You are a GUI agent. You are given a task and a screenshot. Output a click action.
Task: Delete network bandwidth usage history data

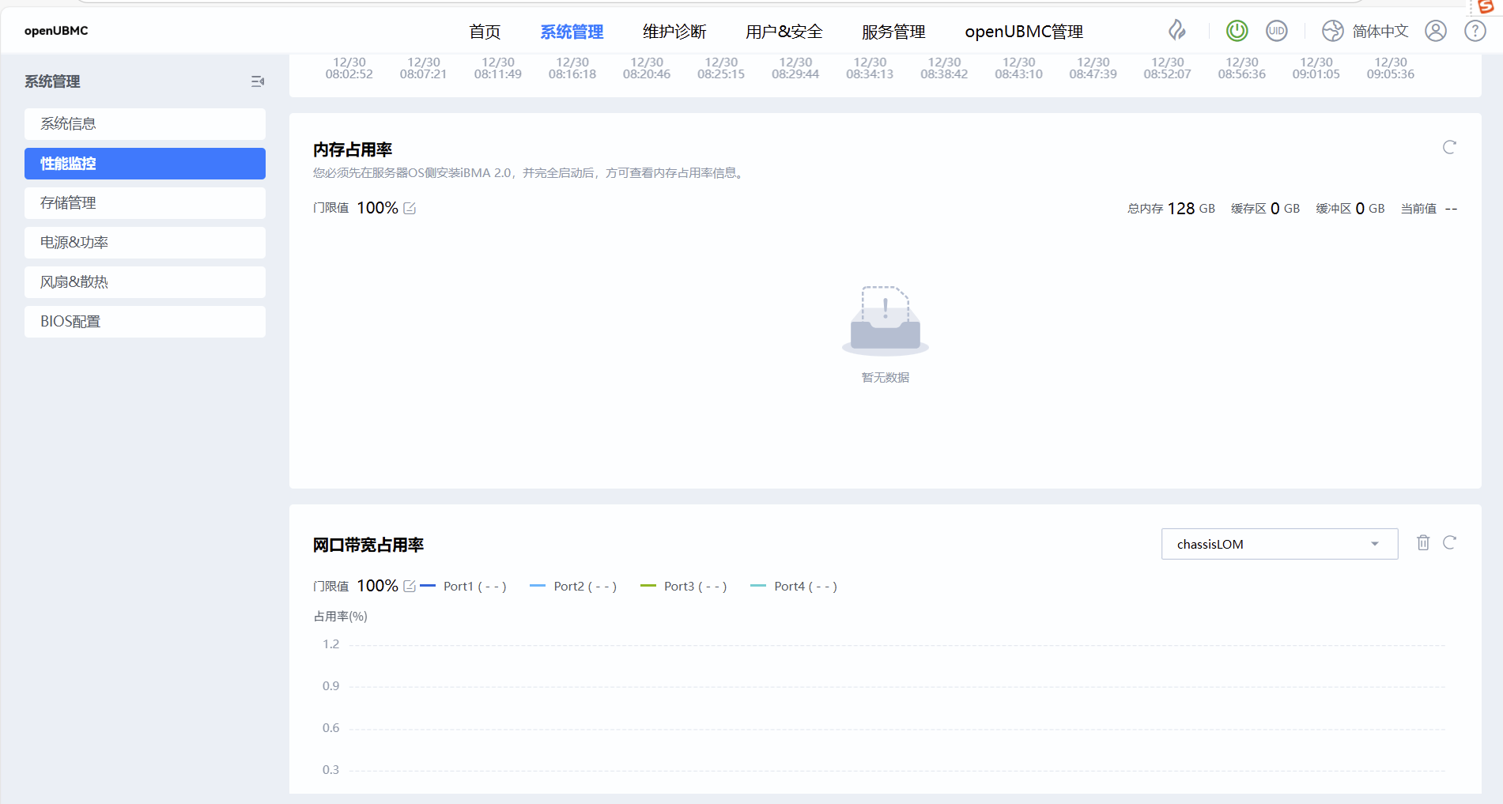coord(1422,543)
